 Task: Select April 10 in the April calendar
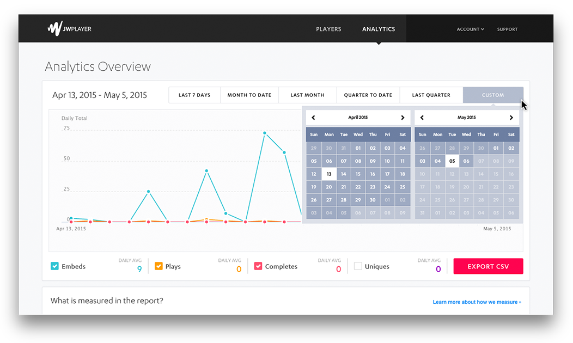(387, 161)
